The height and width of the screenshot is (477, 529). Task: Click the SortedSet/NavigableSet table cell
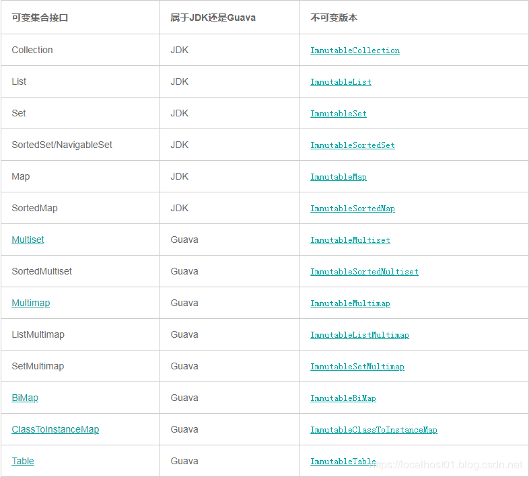pyautogui.click(x=62, y=145)
